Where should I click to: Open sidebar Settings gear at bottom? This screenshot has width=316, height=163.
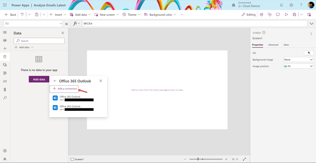pyautogui.click(x=5, y=151)
